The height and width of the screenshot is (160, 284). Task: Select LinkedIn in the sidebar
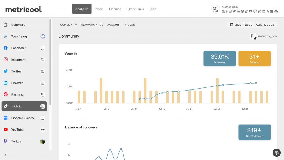[24, 83]
